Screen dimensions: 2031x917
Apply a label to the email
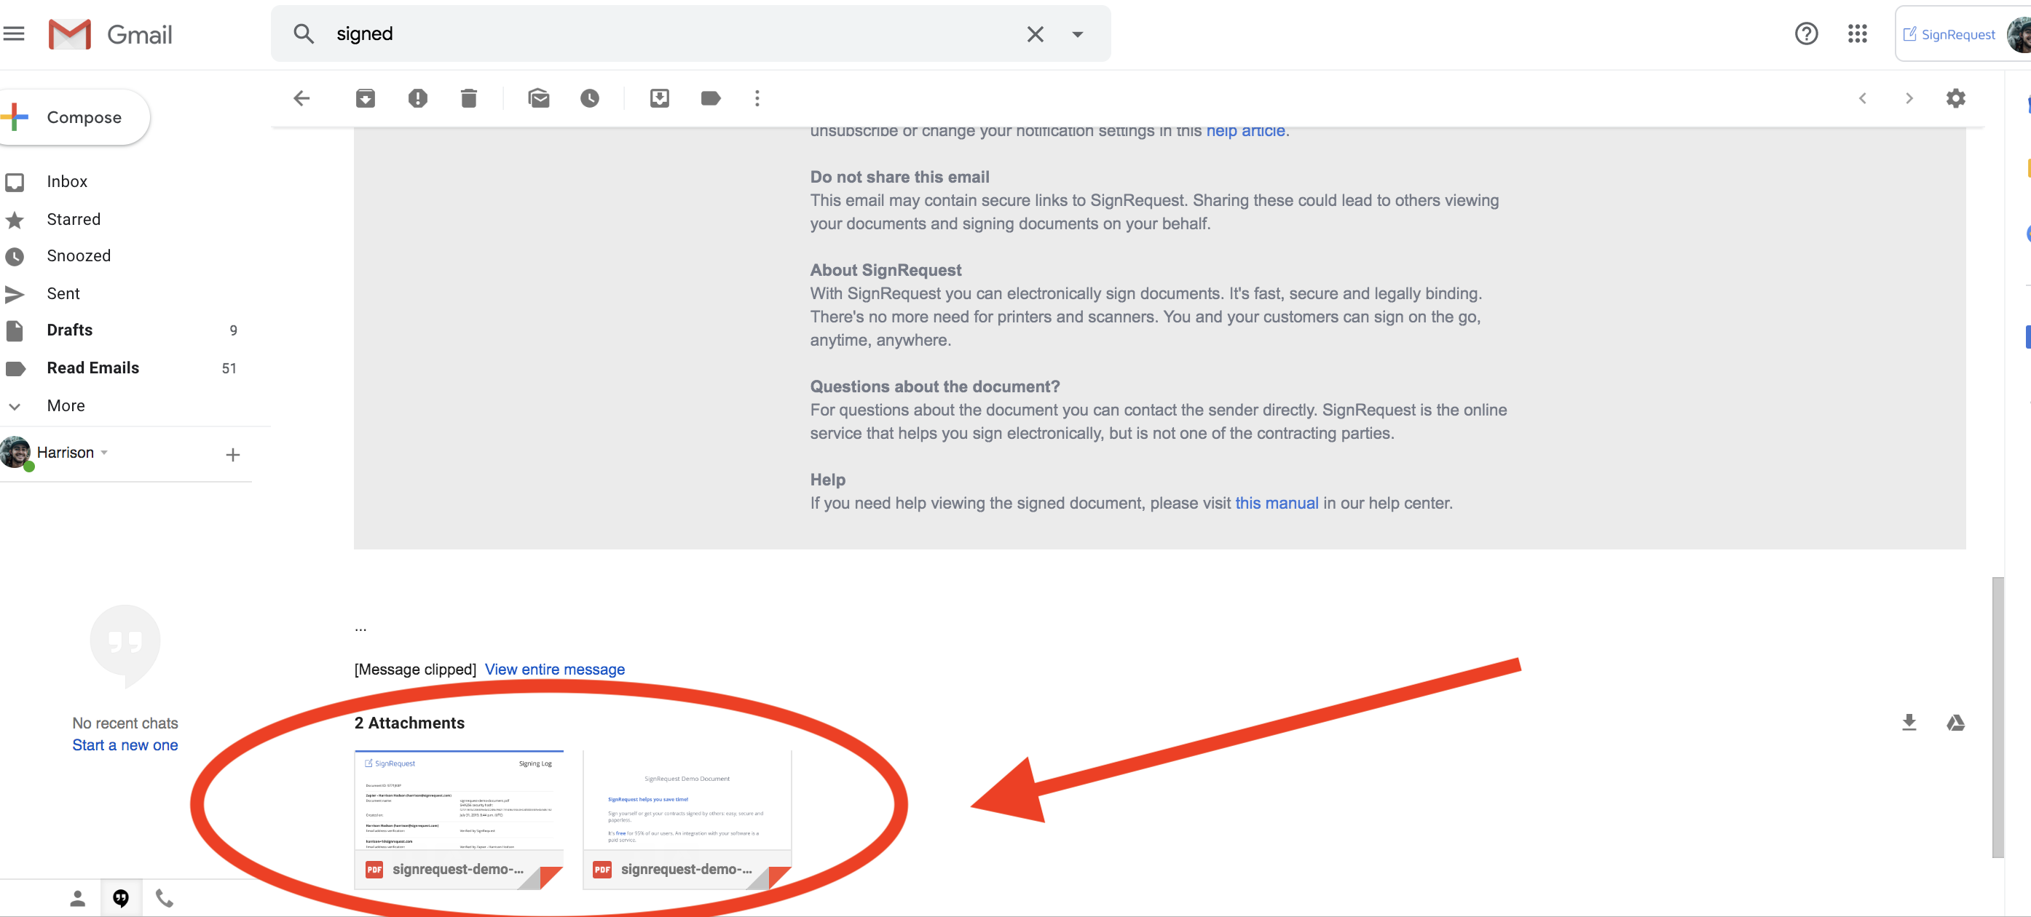tap(709, 98)
